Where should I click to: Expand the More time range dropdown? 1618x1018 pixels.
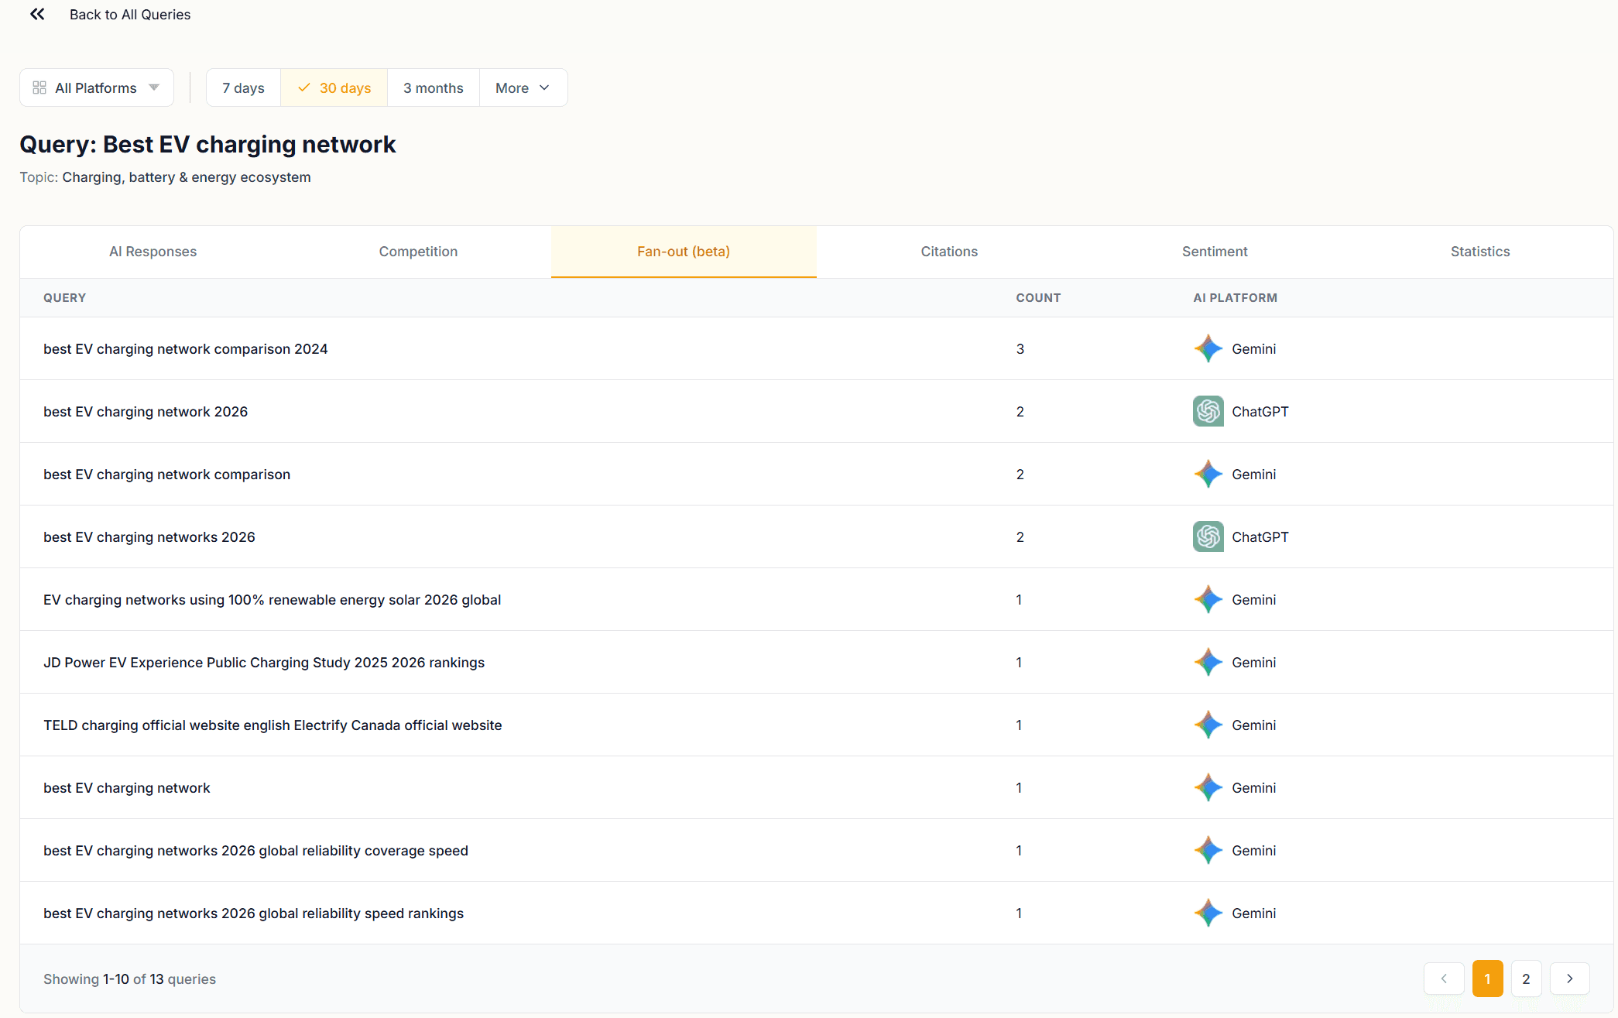coord(523,87)
